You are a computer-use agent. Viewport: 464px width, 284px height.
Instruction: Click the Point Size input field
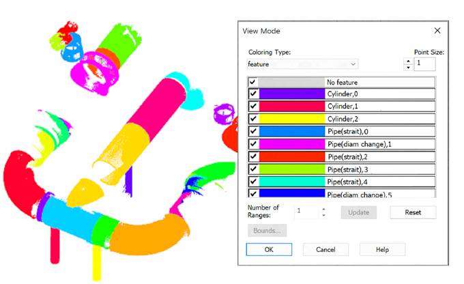[x=424, y=64]
